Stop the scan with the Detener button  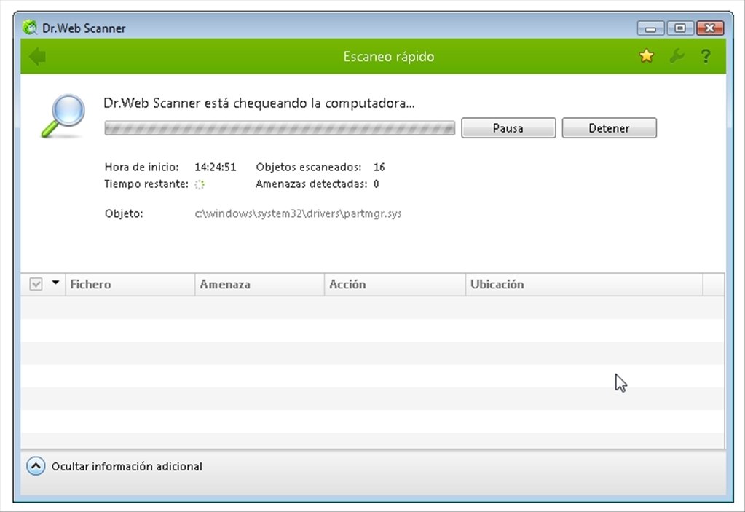coord(609,128)
